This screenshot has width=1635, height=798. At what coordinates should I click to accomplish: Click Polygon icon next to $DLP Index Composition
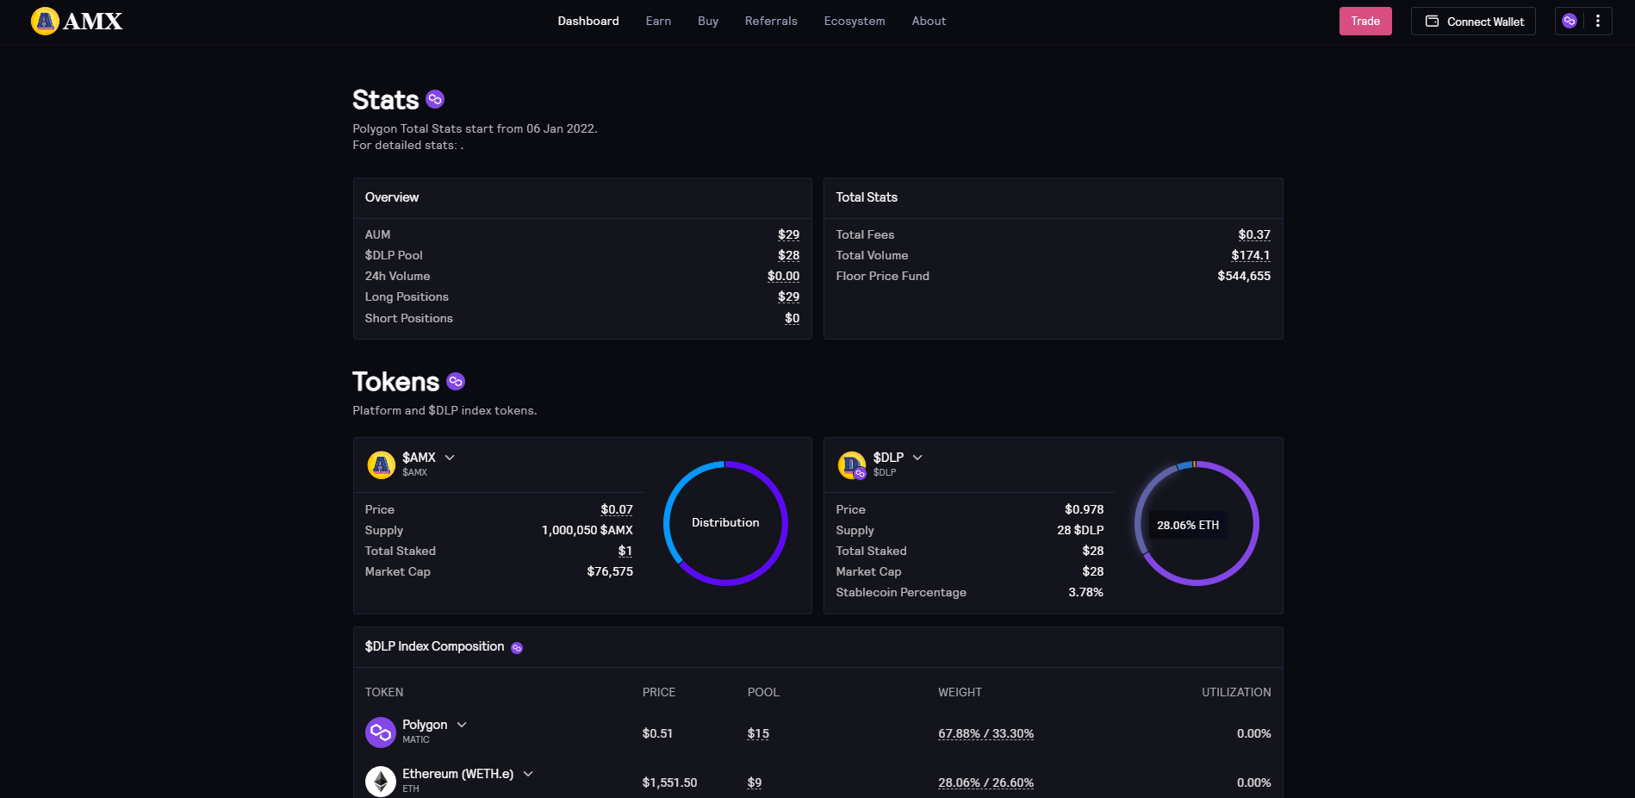click(517, 648)
